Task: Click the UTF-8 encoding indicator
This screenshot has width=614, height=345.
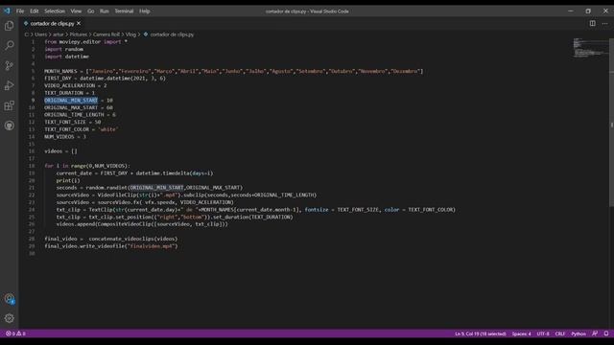Action: point(543,333)
